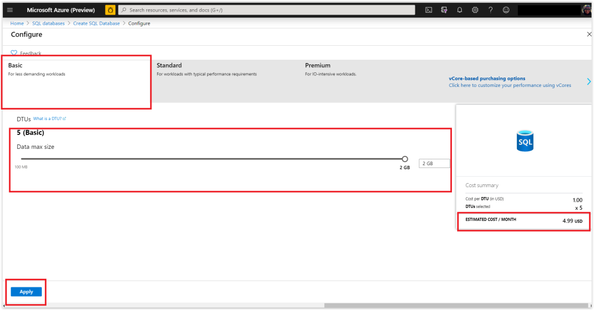Expand vCore options chevron arrow
Screen dimensions: 594x310
tap(589, 81)
